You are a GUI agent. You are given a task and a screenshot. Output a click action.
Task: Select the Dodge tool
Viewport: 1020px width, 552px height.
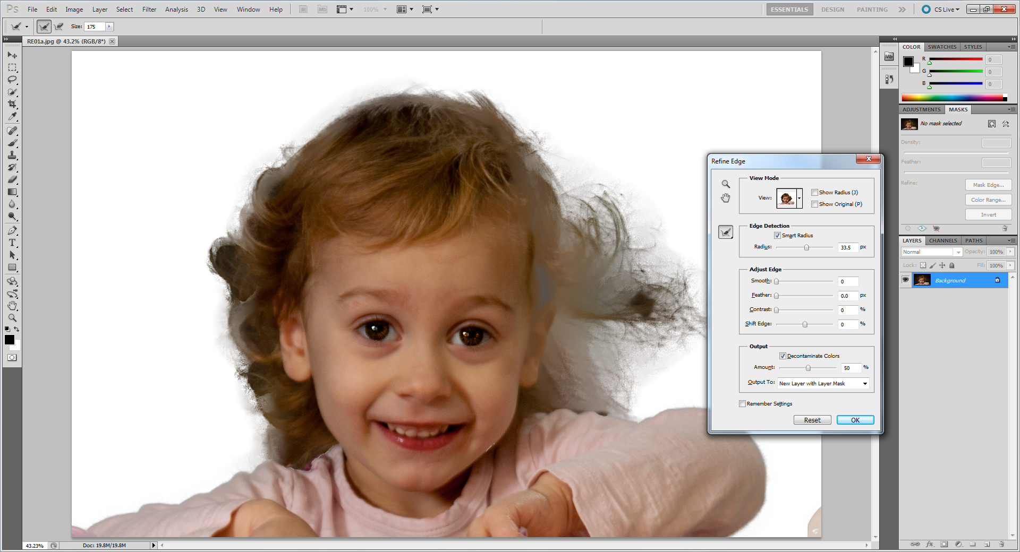12,216
